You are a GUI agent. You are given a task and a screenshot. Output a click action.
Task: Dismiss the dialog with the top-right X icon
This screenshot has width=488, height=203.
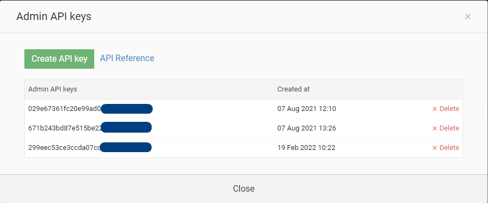467,17
